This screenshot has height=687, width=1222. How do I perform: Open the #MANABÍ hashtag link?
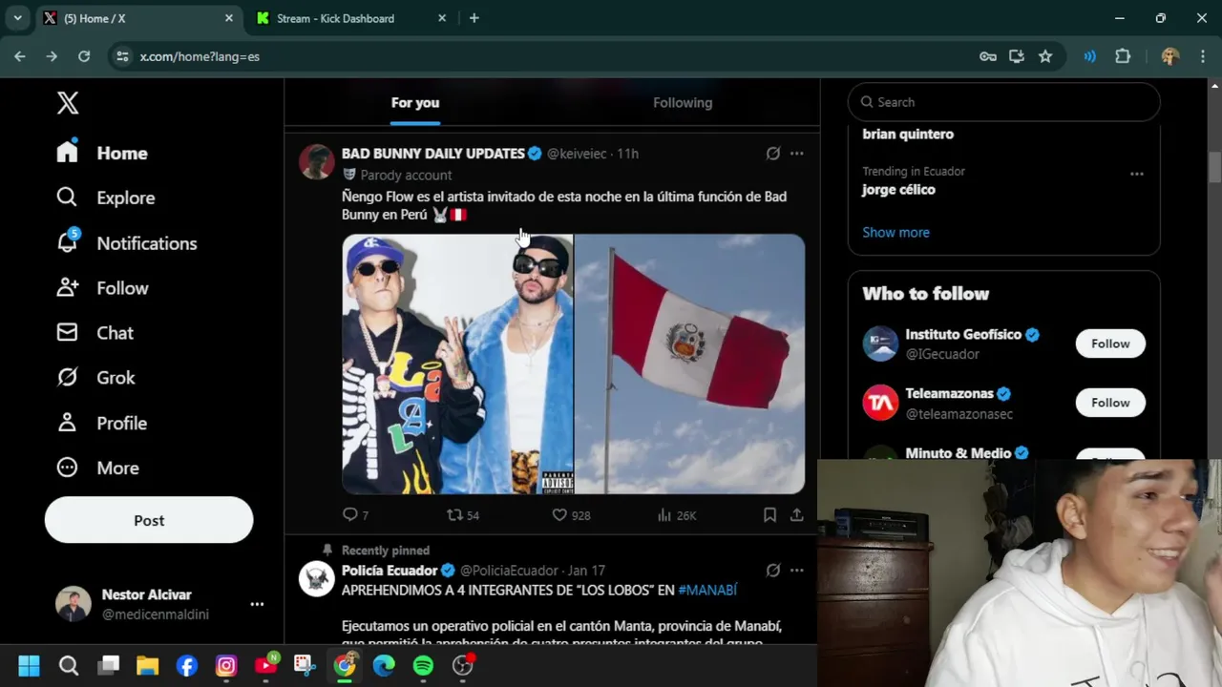707,591
